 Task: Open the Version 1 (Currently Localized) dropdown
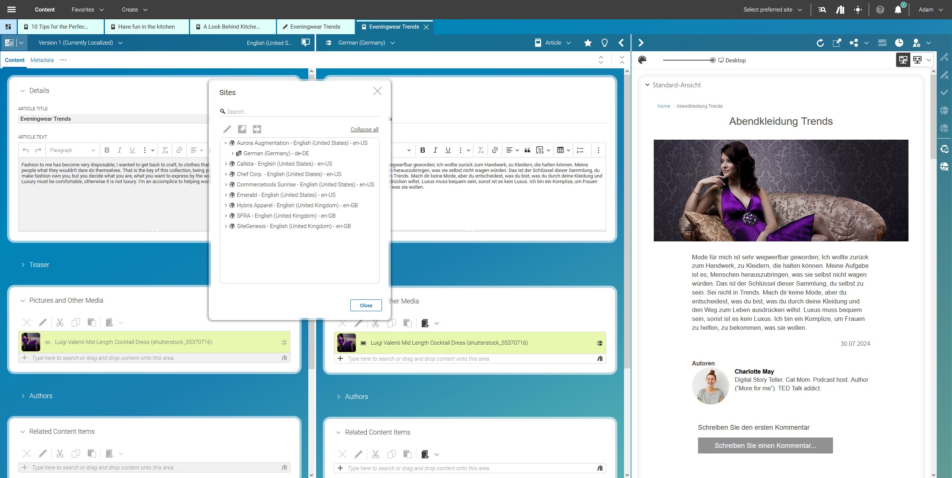pyautogui.click(x=120, y=43)
